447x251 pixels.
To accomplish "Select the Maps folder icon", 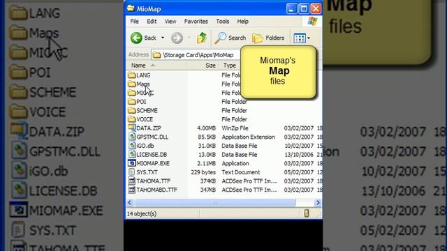I will 132,84.
